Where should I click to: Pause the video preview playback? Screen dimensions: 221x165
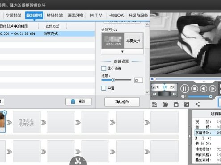184,89
